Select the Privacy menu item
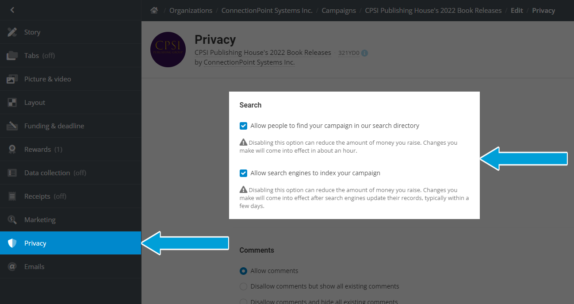This screenshot has width=574, height=304. pyautogui.click(x=71, y=243)
